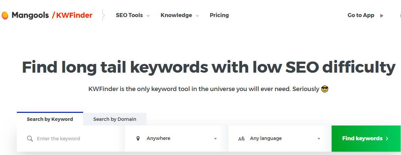
Task: Click the arrow chevron on Find keywords button
Action: (387, 139)
